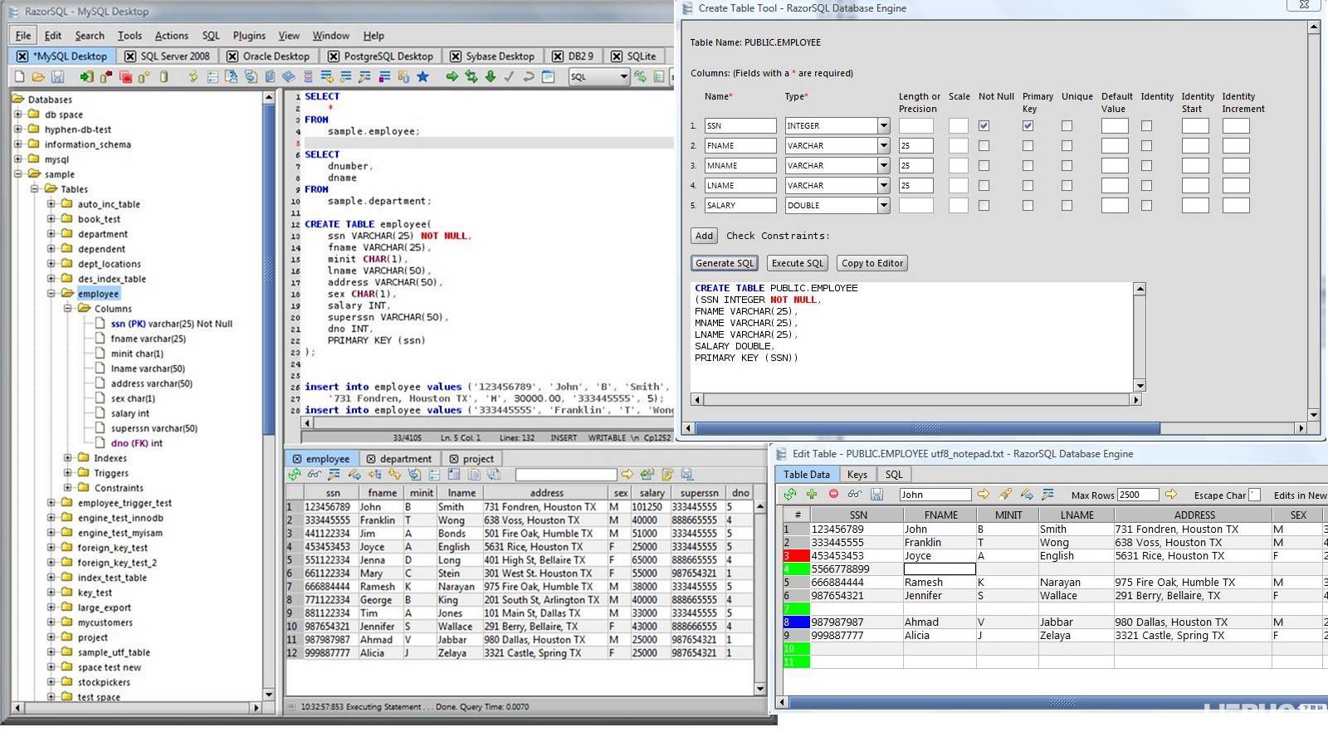1328x732 pixels.
Task: Click the Execute SQL button
Action: pos(798,263)
